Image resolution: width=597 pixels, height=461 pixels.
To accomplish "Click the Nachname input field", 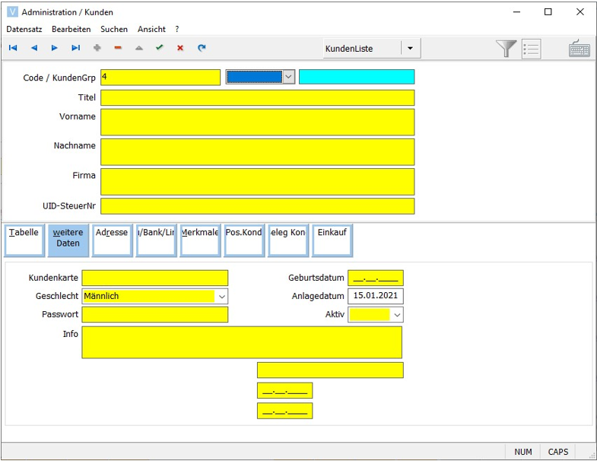I will (x=257, y=151).
